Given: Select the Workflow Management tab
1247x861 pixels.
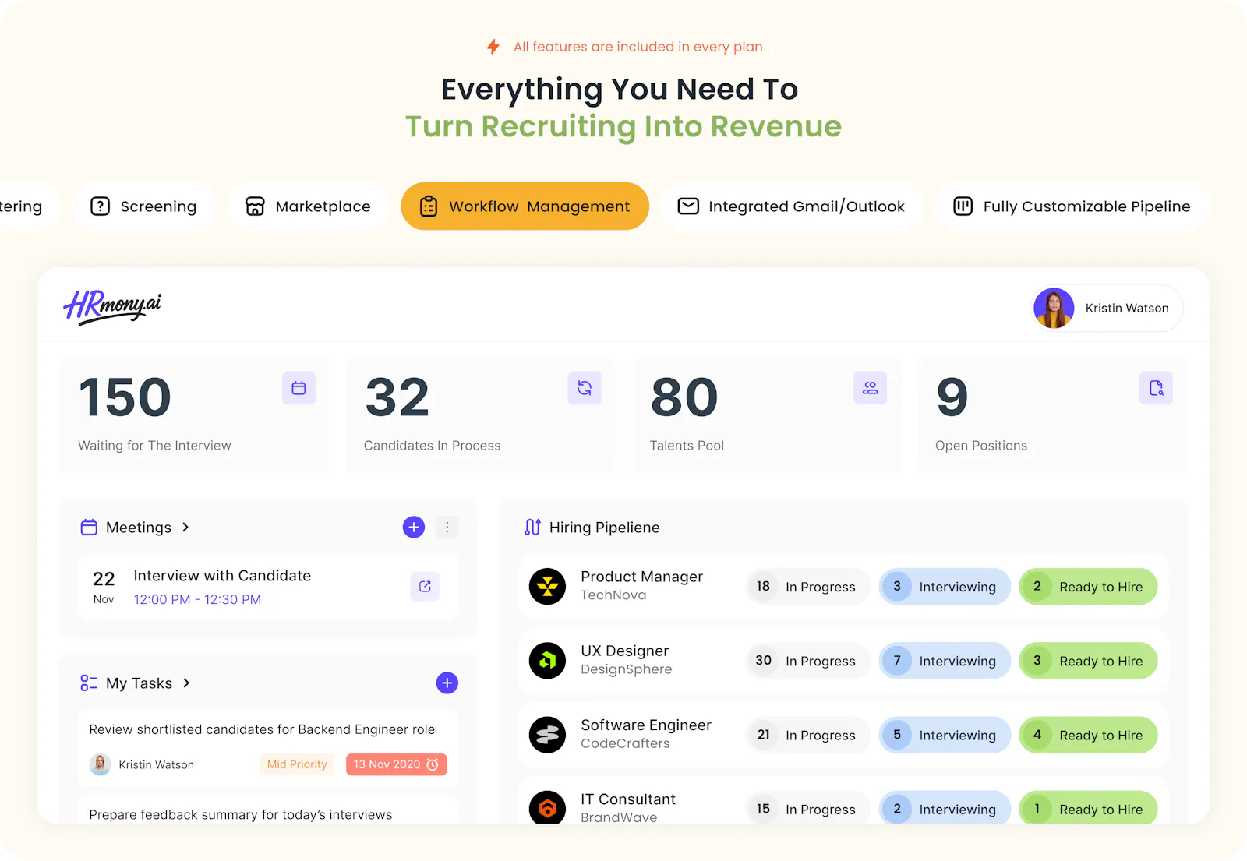Looking at the screenshot, I should pos(525,206).
